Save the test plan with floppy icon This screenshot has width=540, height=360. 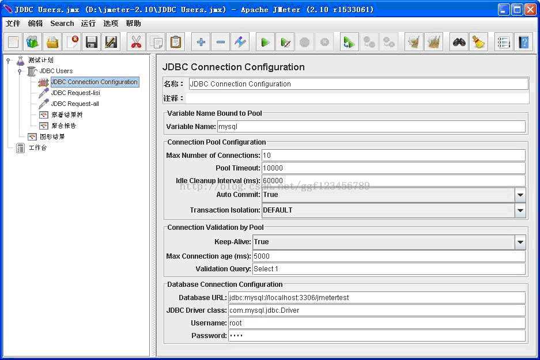point(92,42)
